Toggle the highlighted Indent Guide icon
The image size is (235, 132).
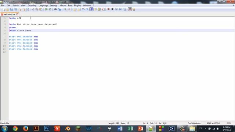(x=91, y=9)
